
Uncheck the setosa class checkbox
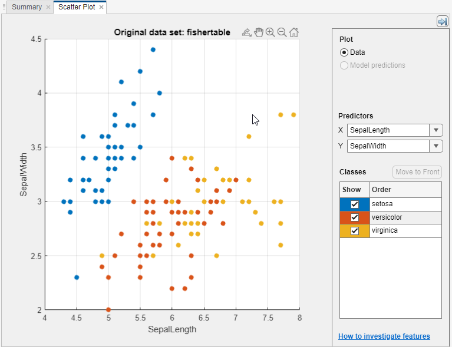point(355,204)
